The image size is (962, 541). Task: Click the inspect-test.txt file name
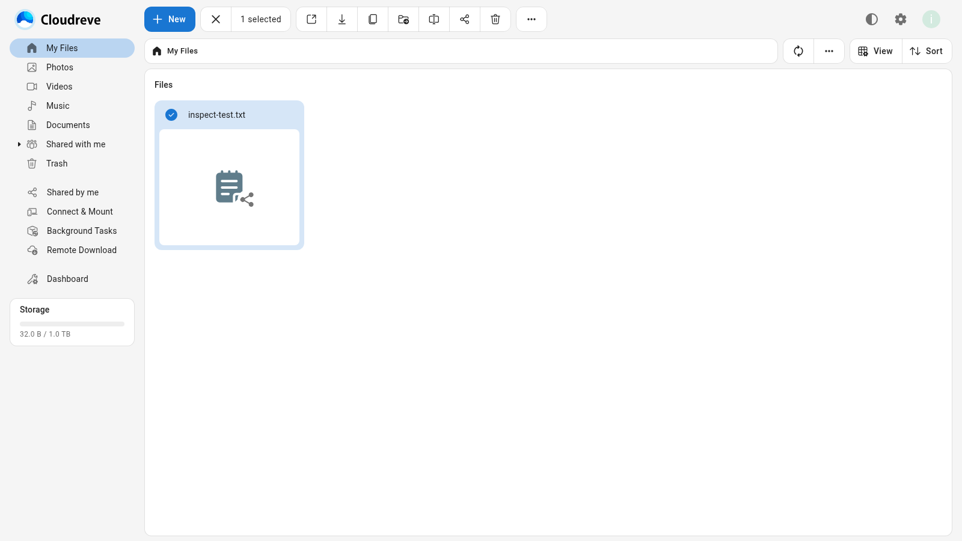click(216, 115)
